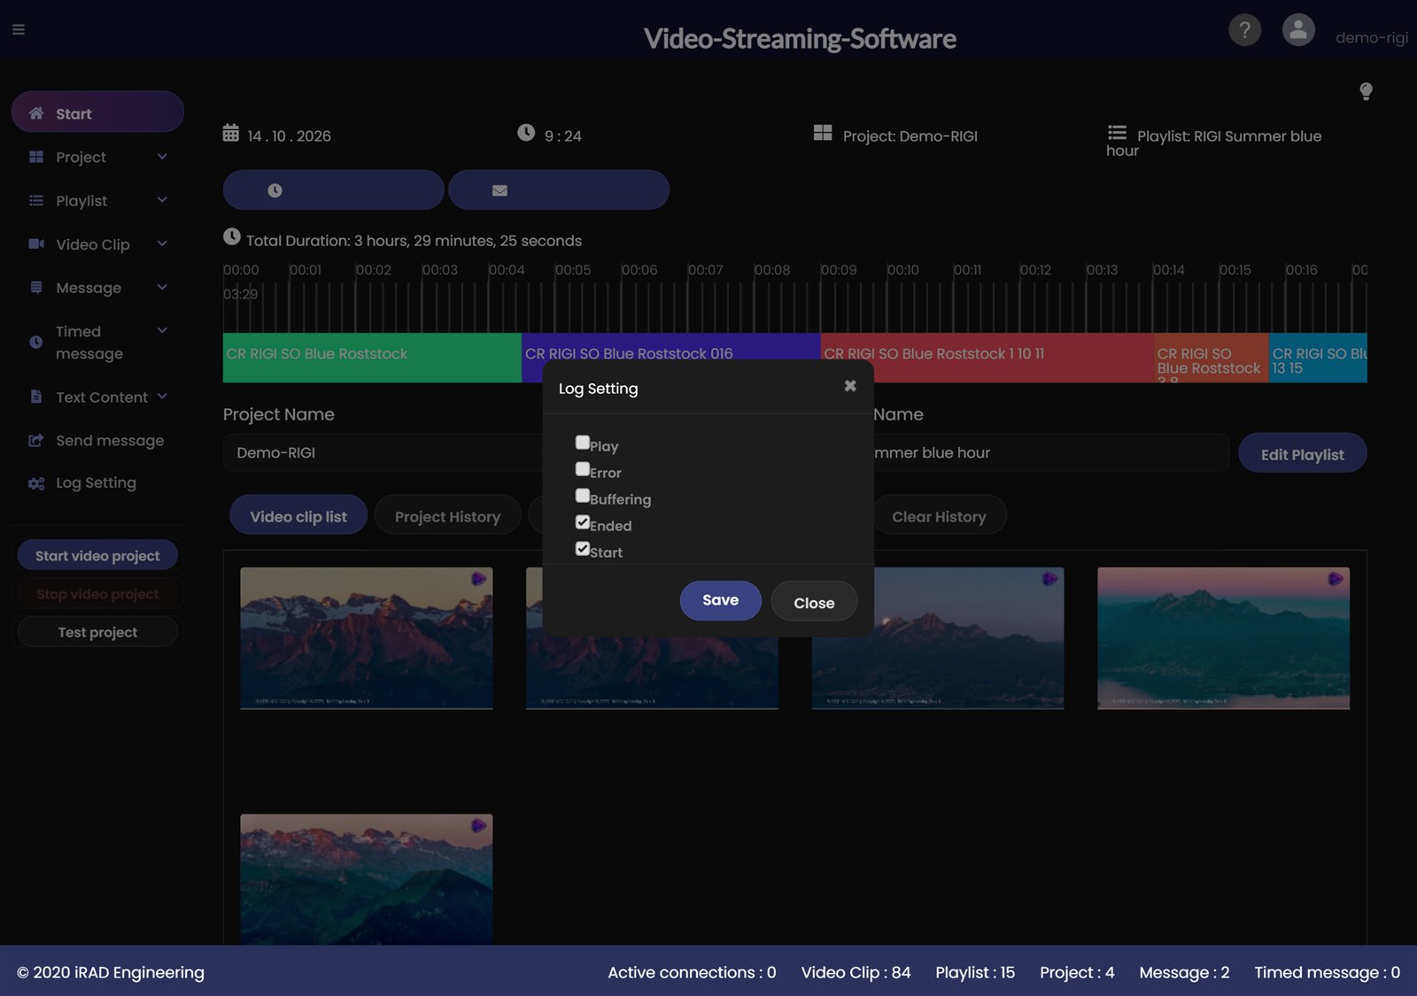Uncheck the Ended log checkbox
The height and width of the screenshot is (996, 1417).
[583, 522]
